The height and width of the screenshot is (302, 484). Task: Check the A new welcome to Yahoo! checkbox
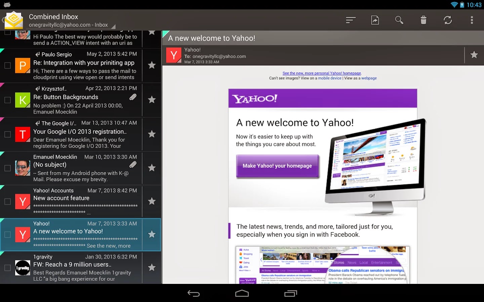(7, 235)
